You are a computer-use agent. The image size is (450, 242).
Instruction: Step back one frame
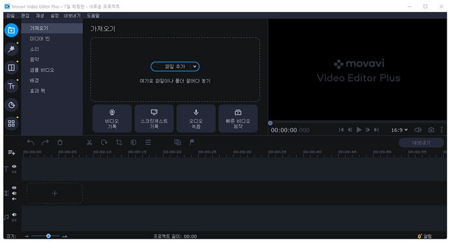tap(350, 130)
